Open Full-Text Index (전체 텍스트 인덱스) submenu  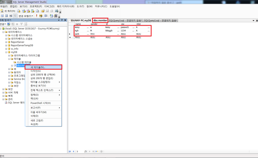click(x=43, y=90)
